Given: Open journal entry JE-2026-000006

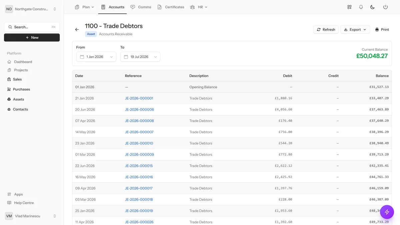Looking at the screenshot, I should (139, 110).
